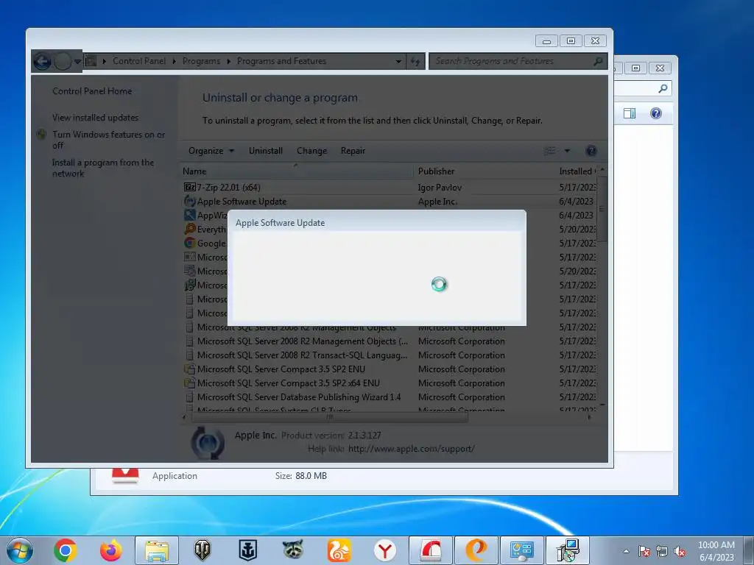The width and height of the screenshot is (754, 565).
Task: Click Control Panel in the address breadcrumb
Action: click(x=139, y=61)
